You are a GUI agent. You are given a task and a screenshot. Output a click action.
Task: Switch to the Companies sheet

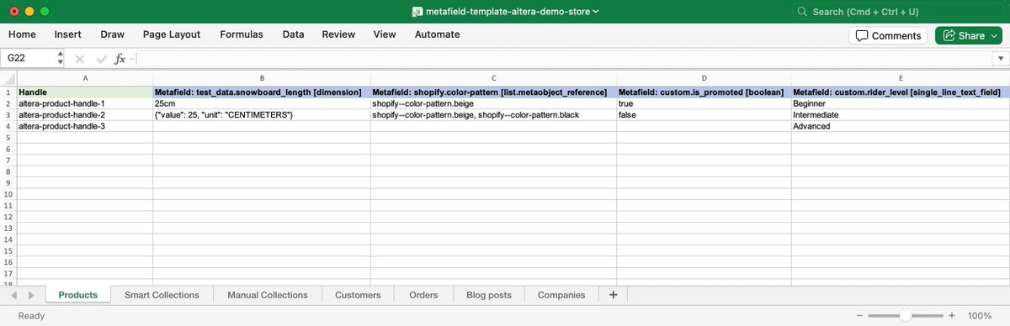561,295
